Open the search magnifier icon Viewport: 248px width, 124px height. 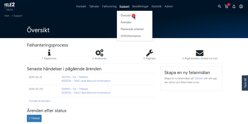point(220,7)
